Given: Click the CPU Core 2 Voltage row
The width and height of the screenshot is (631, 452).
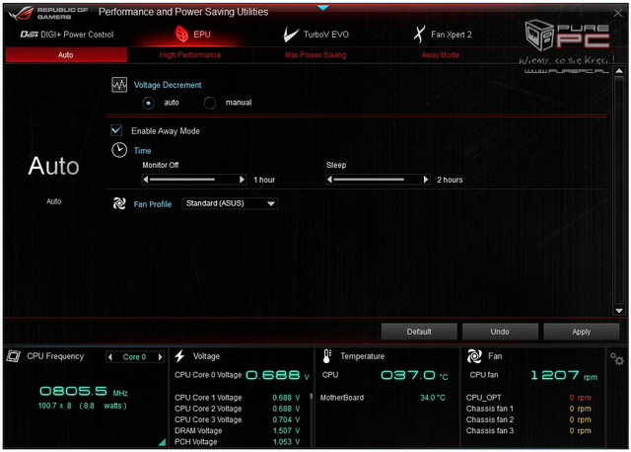Looking at the screenshot, I should 238,409.
